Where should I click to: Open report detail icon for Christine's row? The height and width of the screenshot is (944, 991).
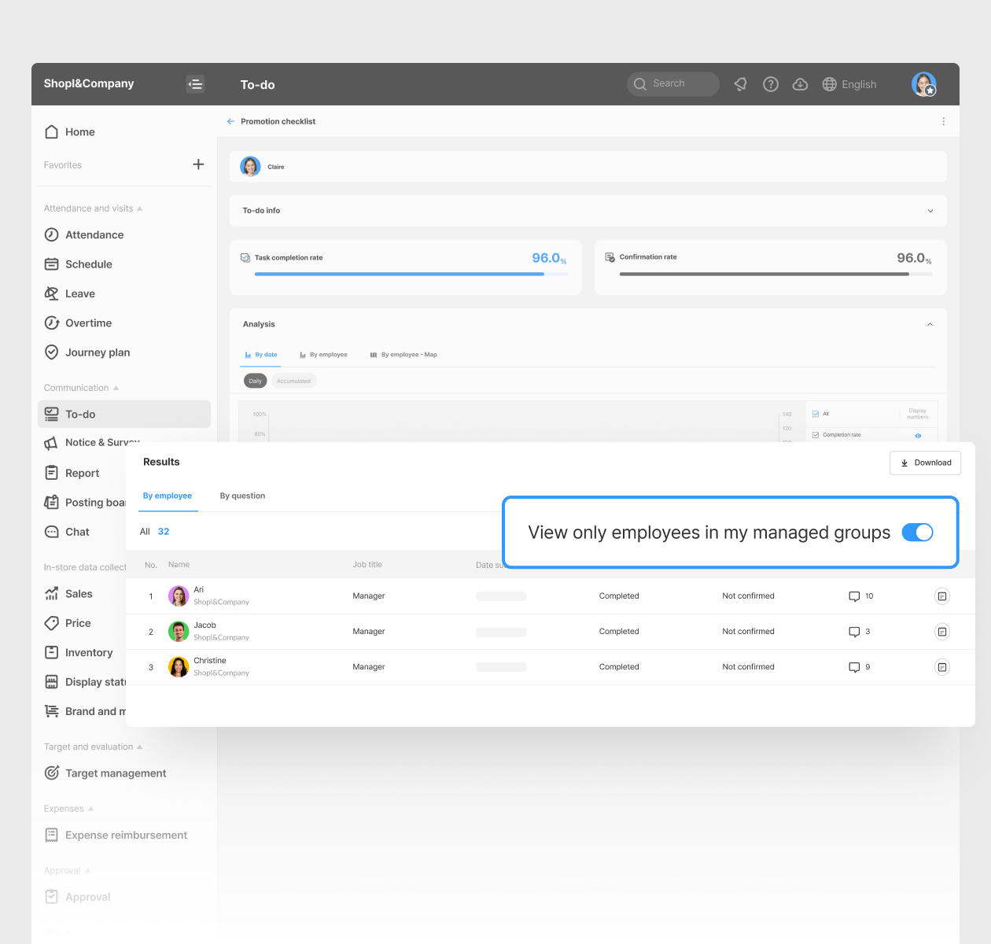point(941,667)
